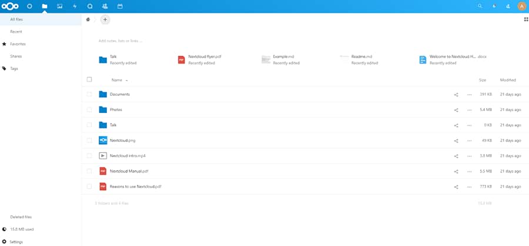
Task: Open more actions for Talk folder row
Action: [469, 125]
